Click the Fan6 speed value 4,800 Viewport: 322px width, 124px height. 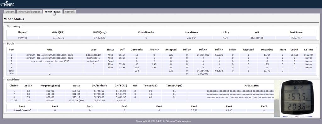coord(229,110)
